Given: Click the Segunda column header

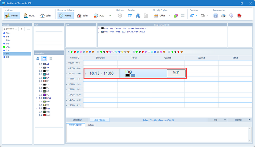Looking at the screenshot, I should [100, 58].
